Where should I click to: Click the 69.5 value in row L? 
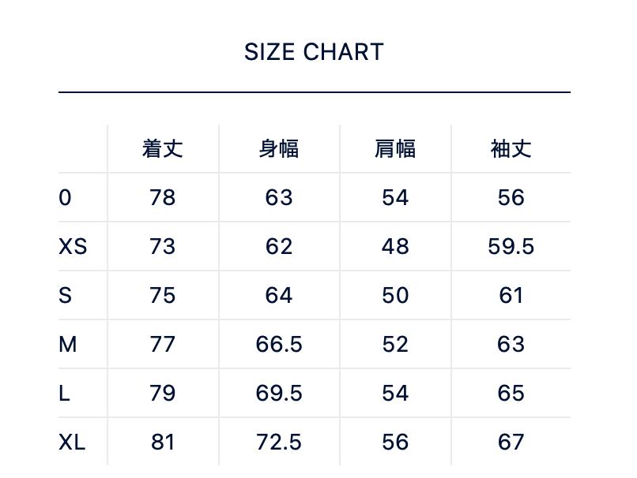(279, 394)
